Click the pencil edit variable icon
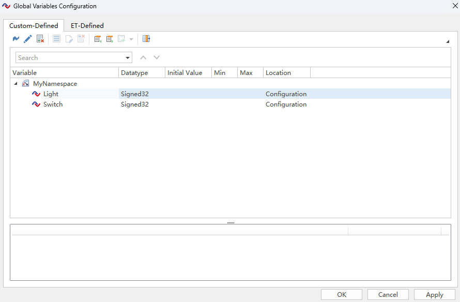This screenshot has width=460, height=302. [x=28, y=39]
